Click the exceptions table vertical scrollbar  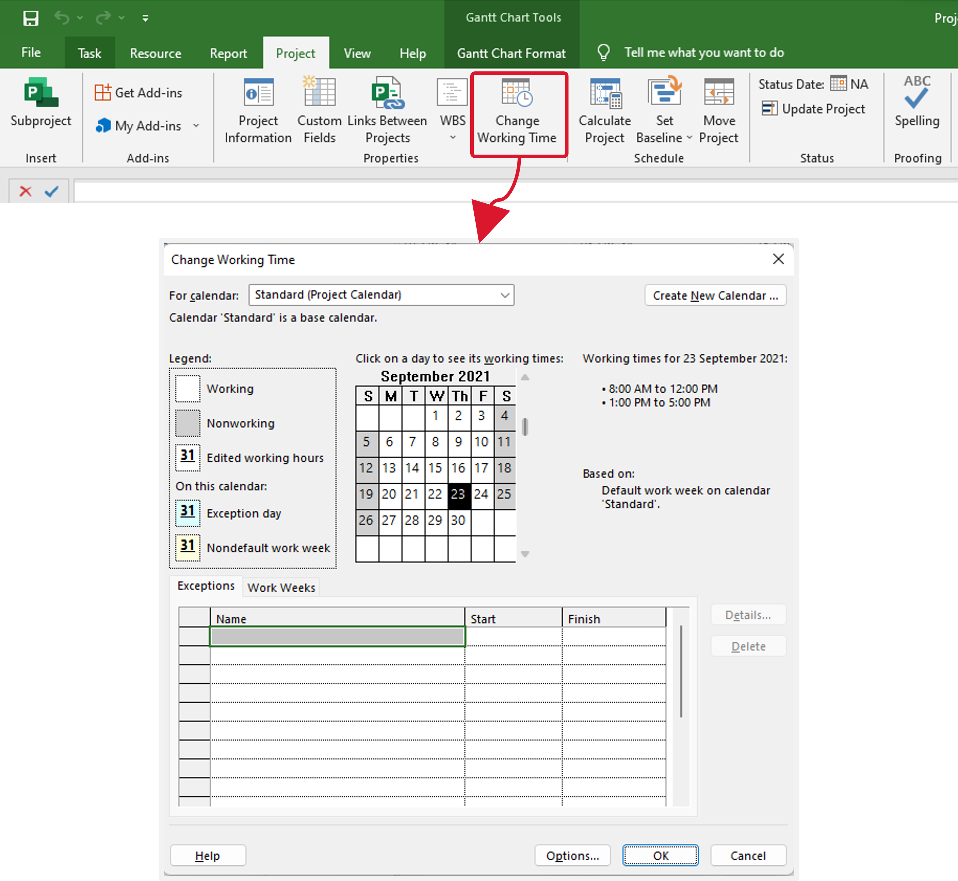pos(681,671)
